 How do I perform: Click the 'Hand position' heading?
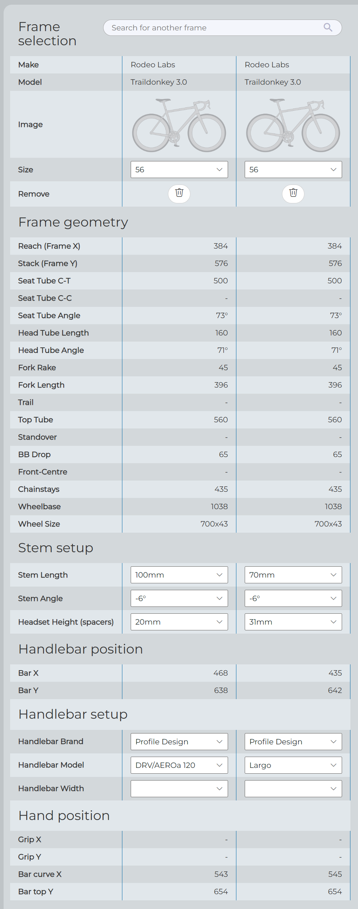point(64,816)
